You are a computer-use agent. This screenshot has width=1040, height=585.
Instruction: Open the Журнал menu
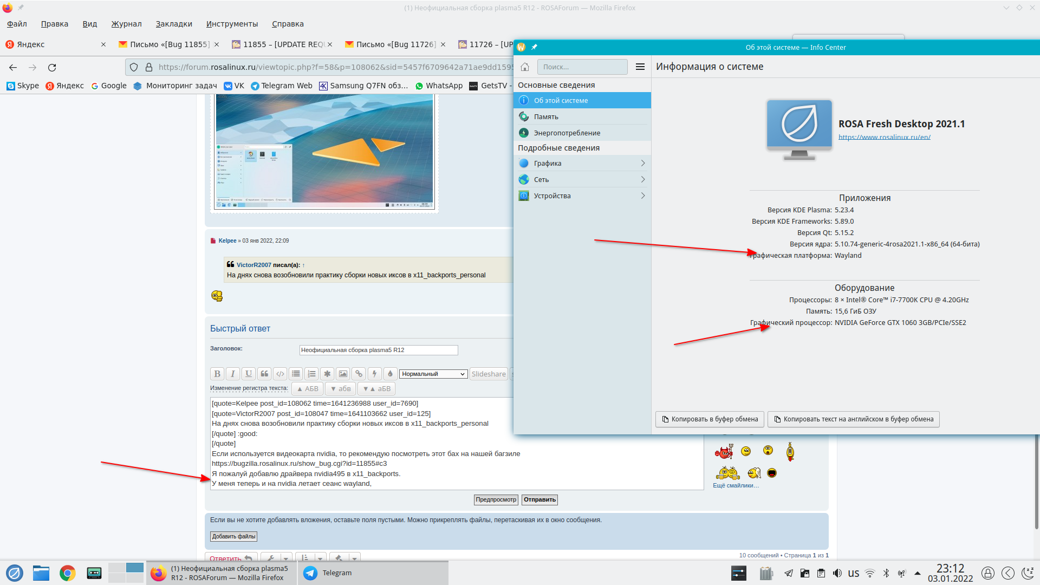click(126, 24)
